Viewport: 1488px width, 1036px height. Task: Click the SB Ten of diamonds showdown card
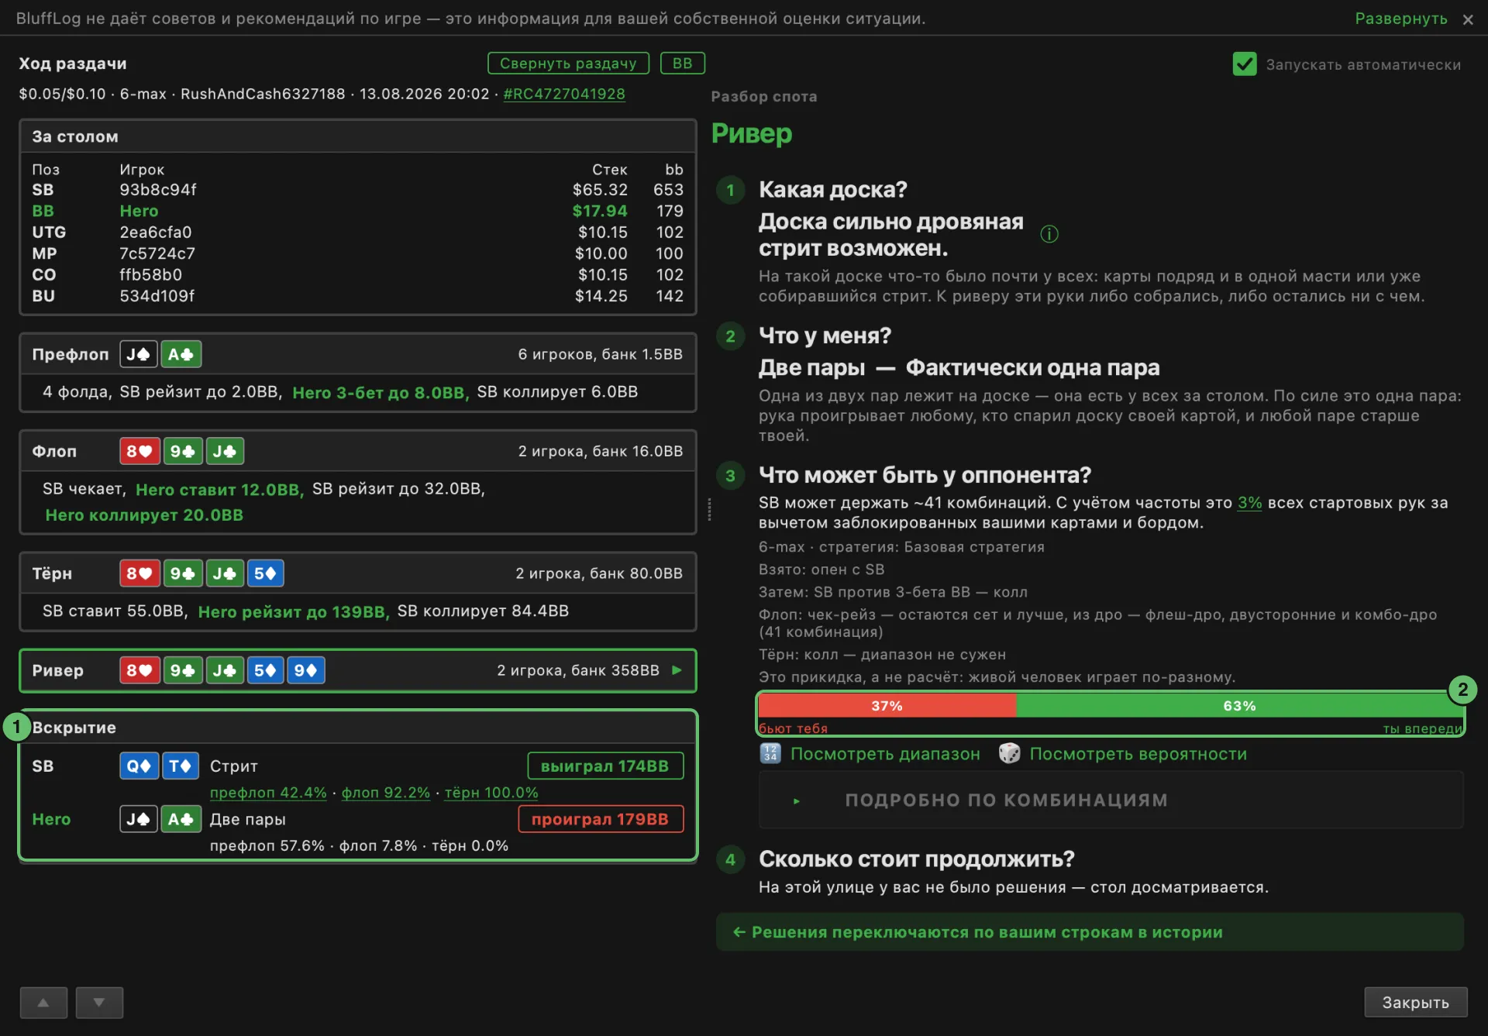coord(181,766)
